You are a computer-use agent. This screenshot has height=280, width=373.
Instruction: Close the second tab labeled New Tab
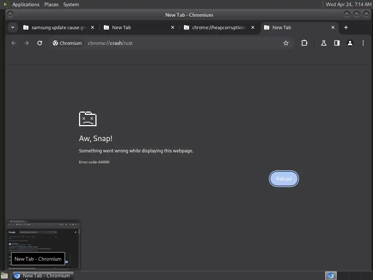[173, 27]
